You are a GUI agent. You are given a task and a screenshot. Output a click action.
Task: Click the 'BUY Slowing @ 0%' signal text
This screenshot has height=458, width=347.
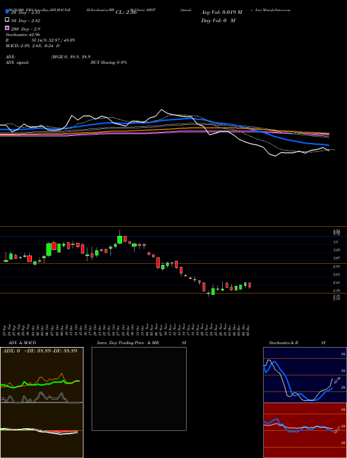coord(109,62)
